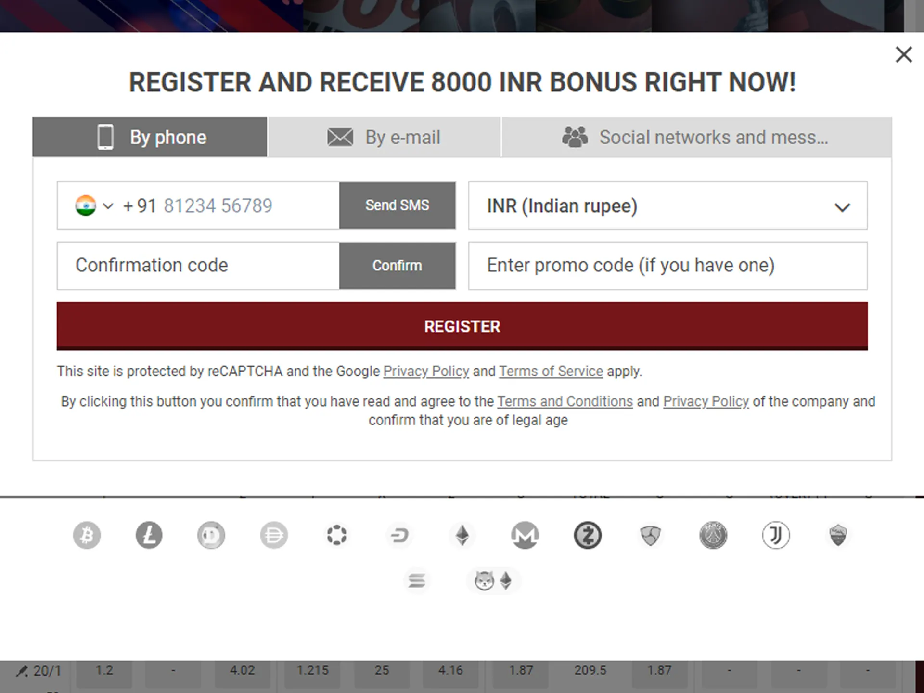Click the PSG fan token icon
924x693 pixels.
[x=713, y=535]
